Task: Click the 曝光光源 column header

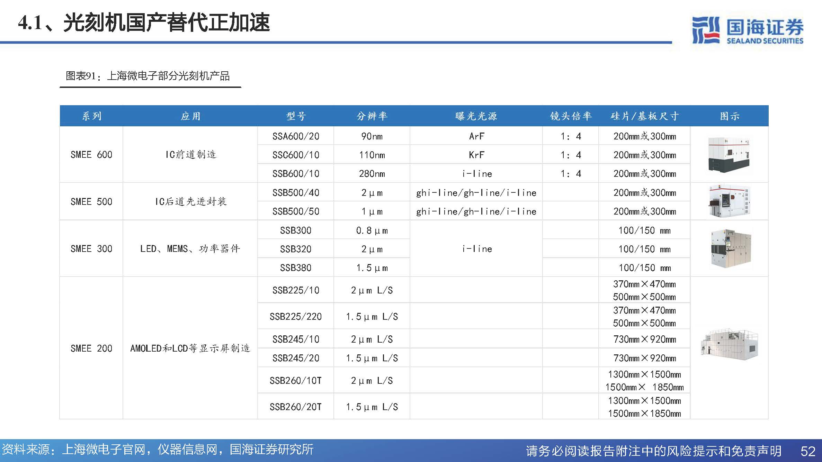Action: pos(476,116)
